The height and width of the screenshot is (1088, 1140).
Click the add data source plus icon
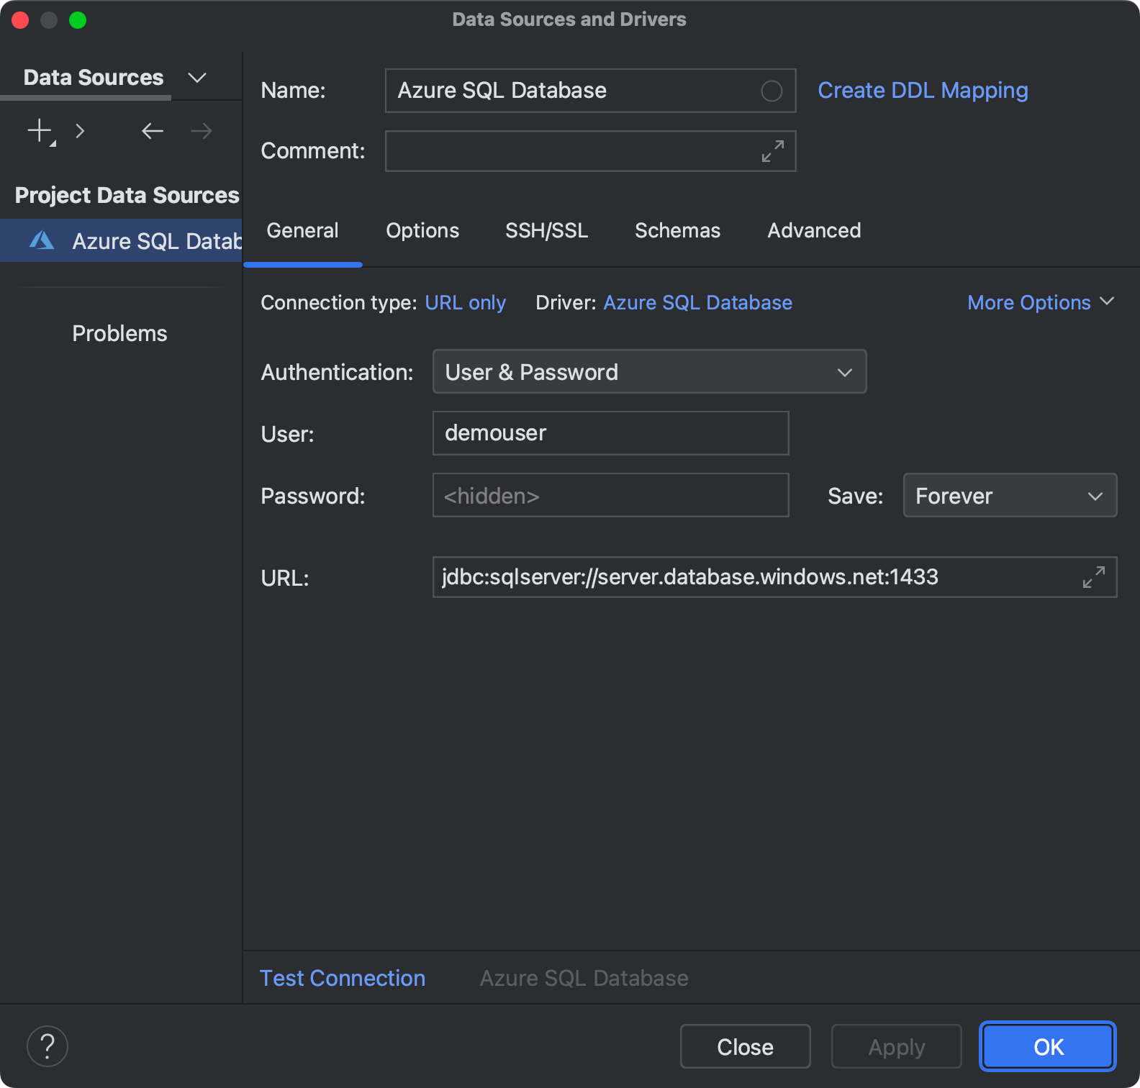(x=40, y=131)
